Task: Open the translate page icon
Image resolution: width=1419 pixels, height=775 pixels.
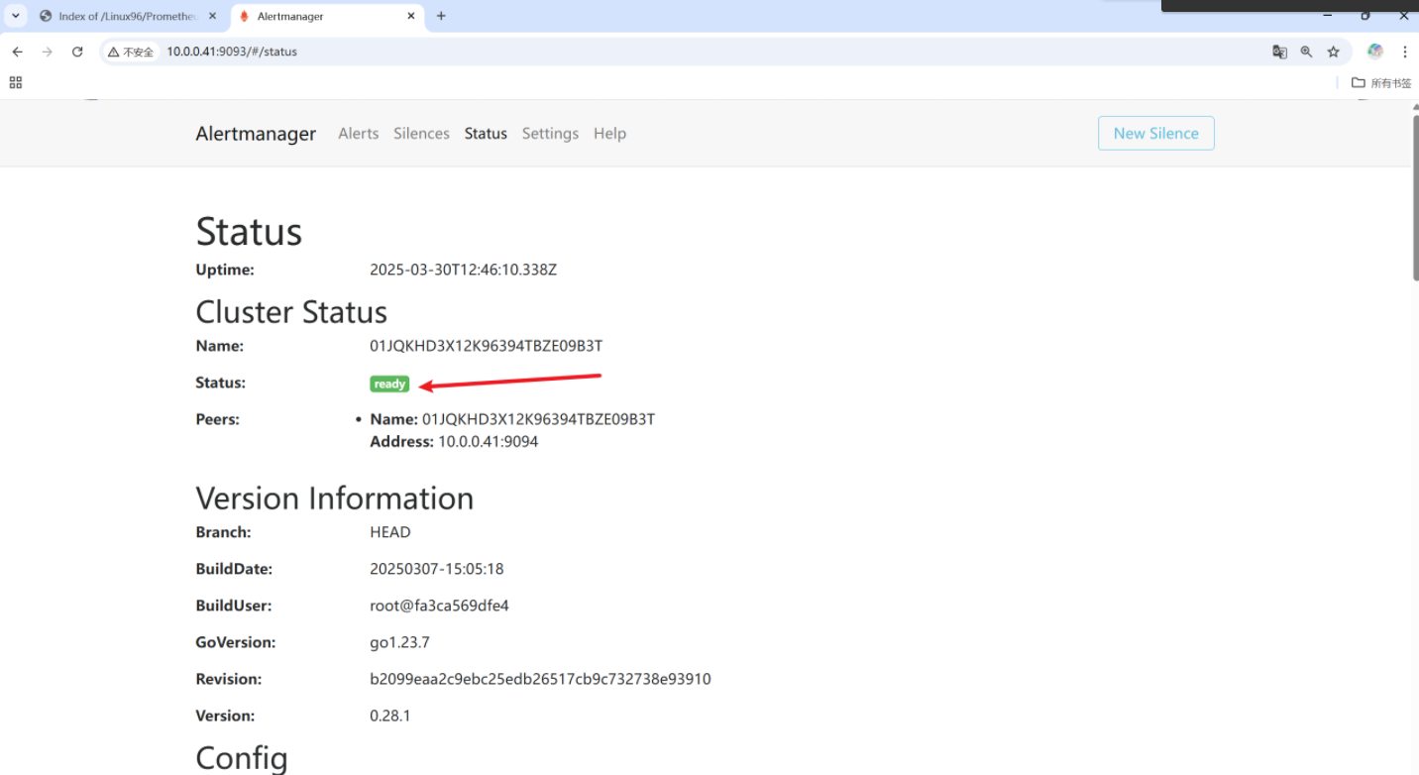Action: [x=1279, y=52]
